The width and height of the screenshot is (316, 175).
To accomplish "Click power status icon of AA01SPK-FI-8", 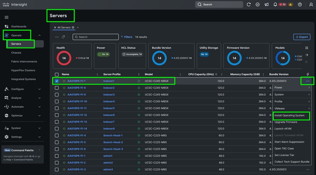I will [x=64, y=88].
